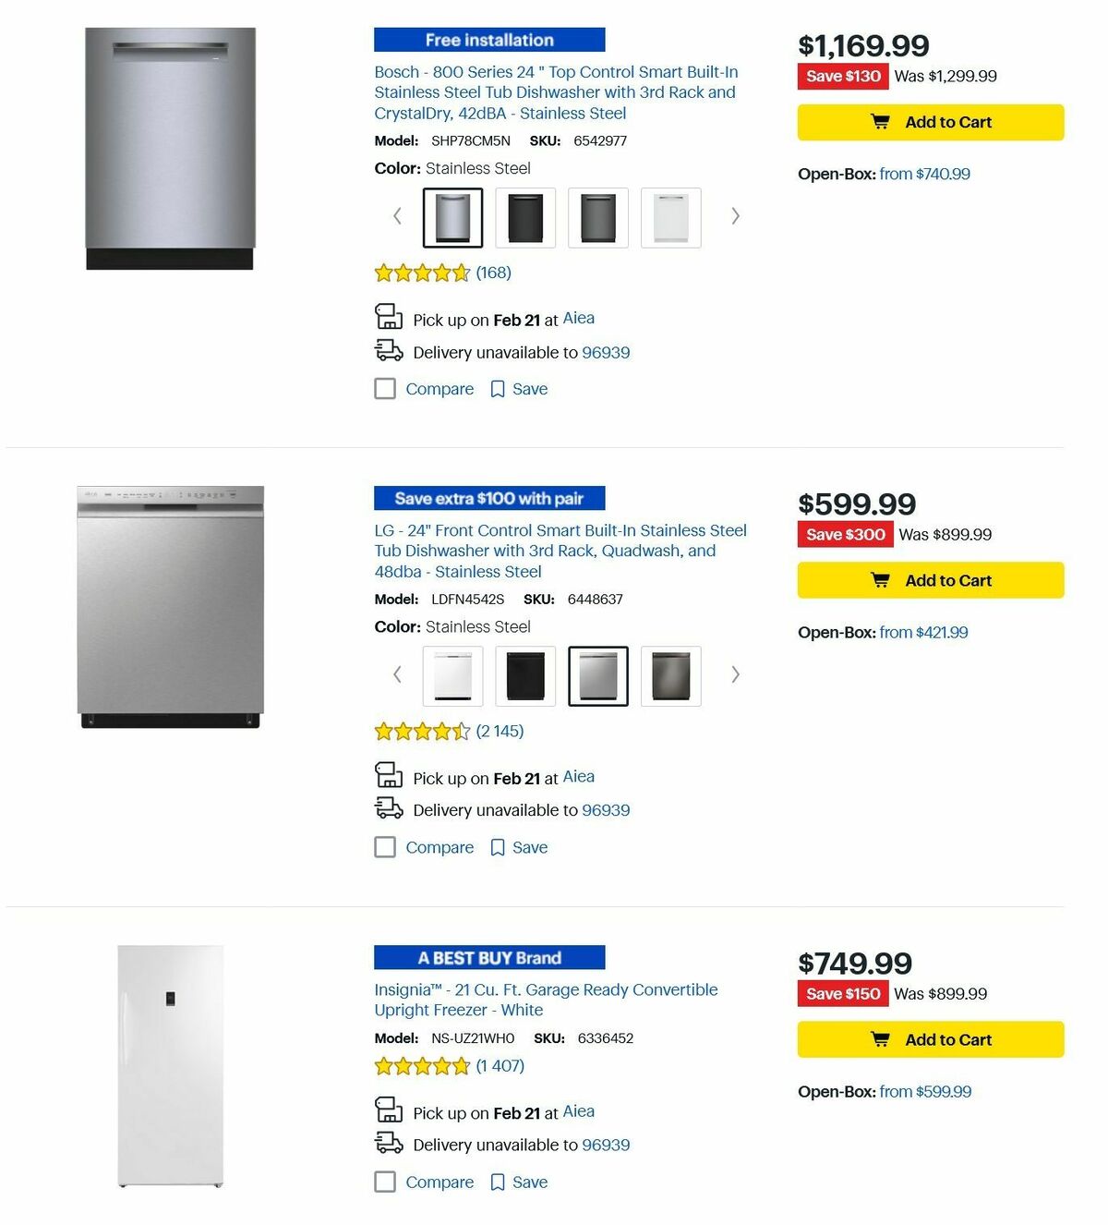The height and width of the screenshot is (1225, 1108).
Task: Enable Compare on the LG dishwasher
Action: point(385,847)
